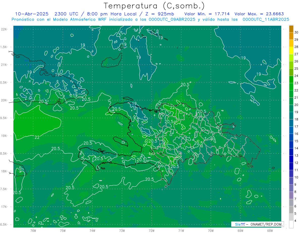Click the valid-until time "0000UTC_11ABR2025"
This screenshot has width=303, height=234.
coord(266,19)
